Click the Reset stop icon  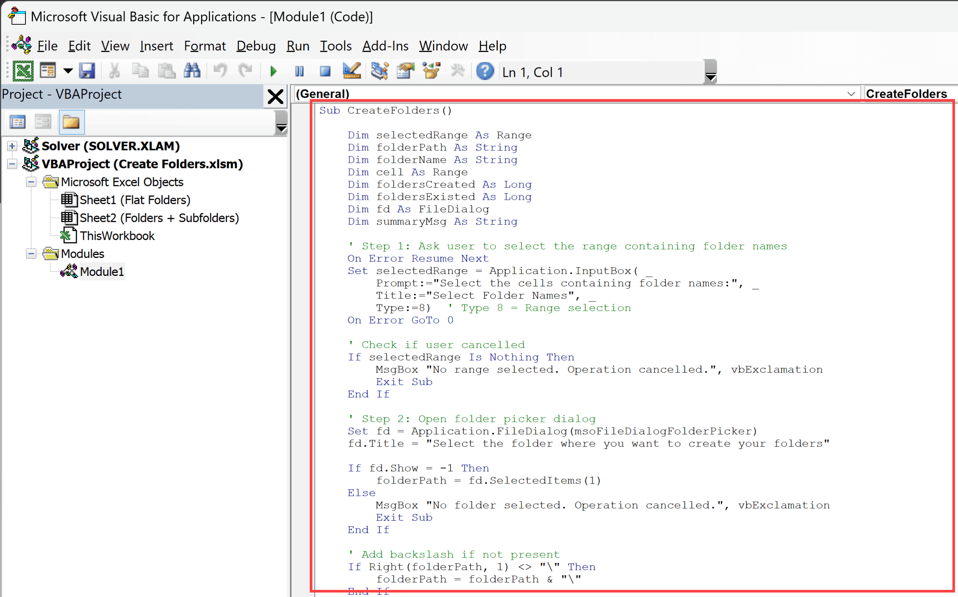[x=325, y=71]
